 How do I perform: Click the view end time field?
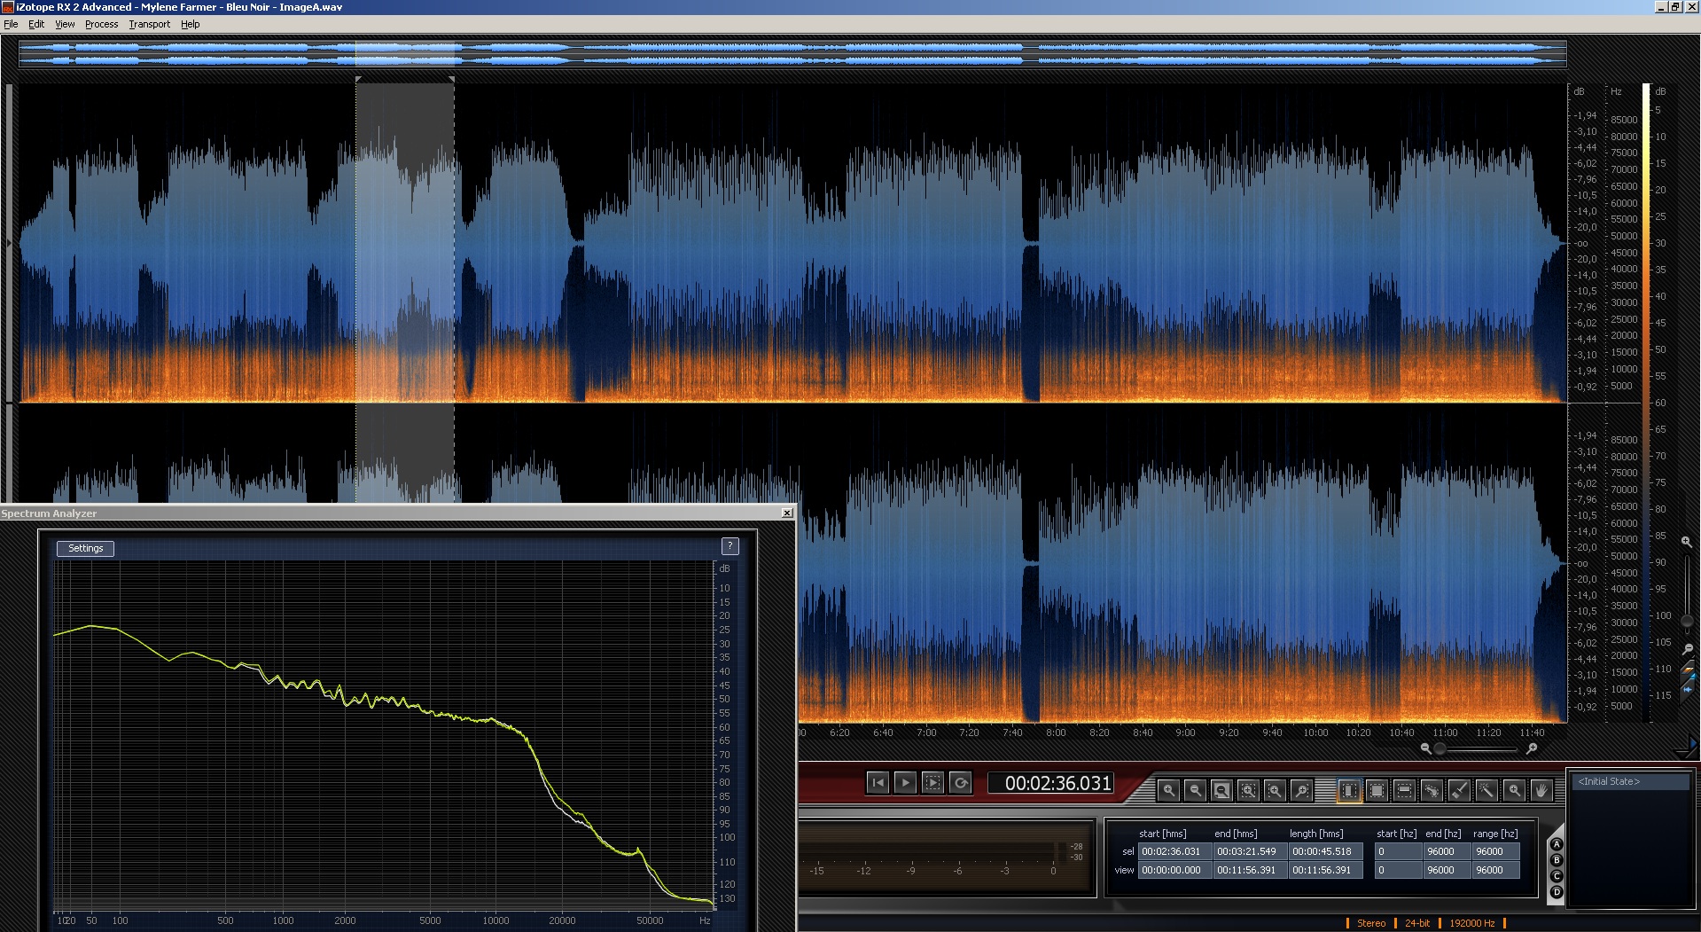coord(1249,870)
